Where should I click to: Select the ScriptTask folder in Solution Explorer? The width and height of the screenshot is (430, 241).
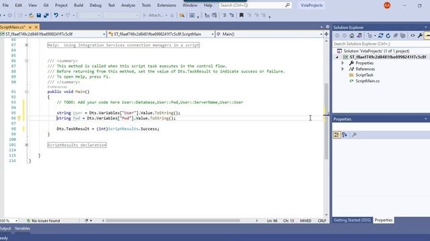[364, 75]
